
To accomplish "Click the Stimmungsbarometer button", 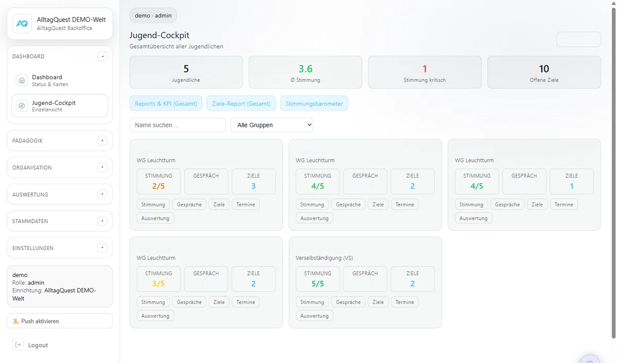I will pos(314,103).
